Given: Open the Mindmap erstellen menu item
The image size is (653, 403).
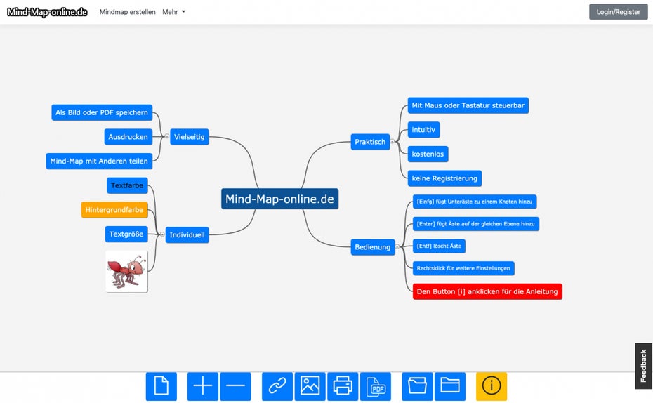Looking at the screenshot, I should [127, 12].
